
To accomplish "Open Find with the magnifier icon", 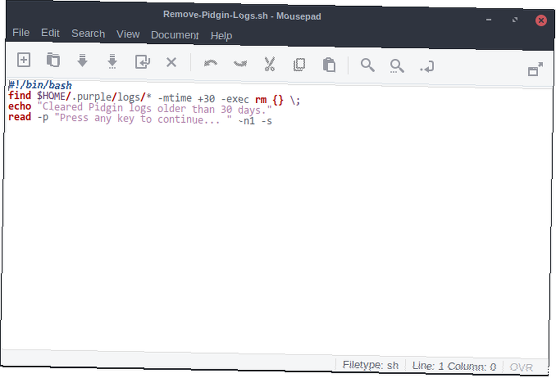I will (x=368, y=65).
